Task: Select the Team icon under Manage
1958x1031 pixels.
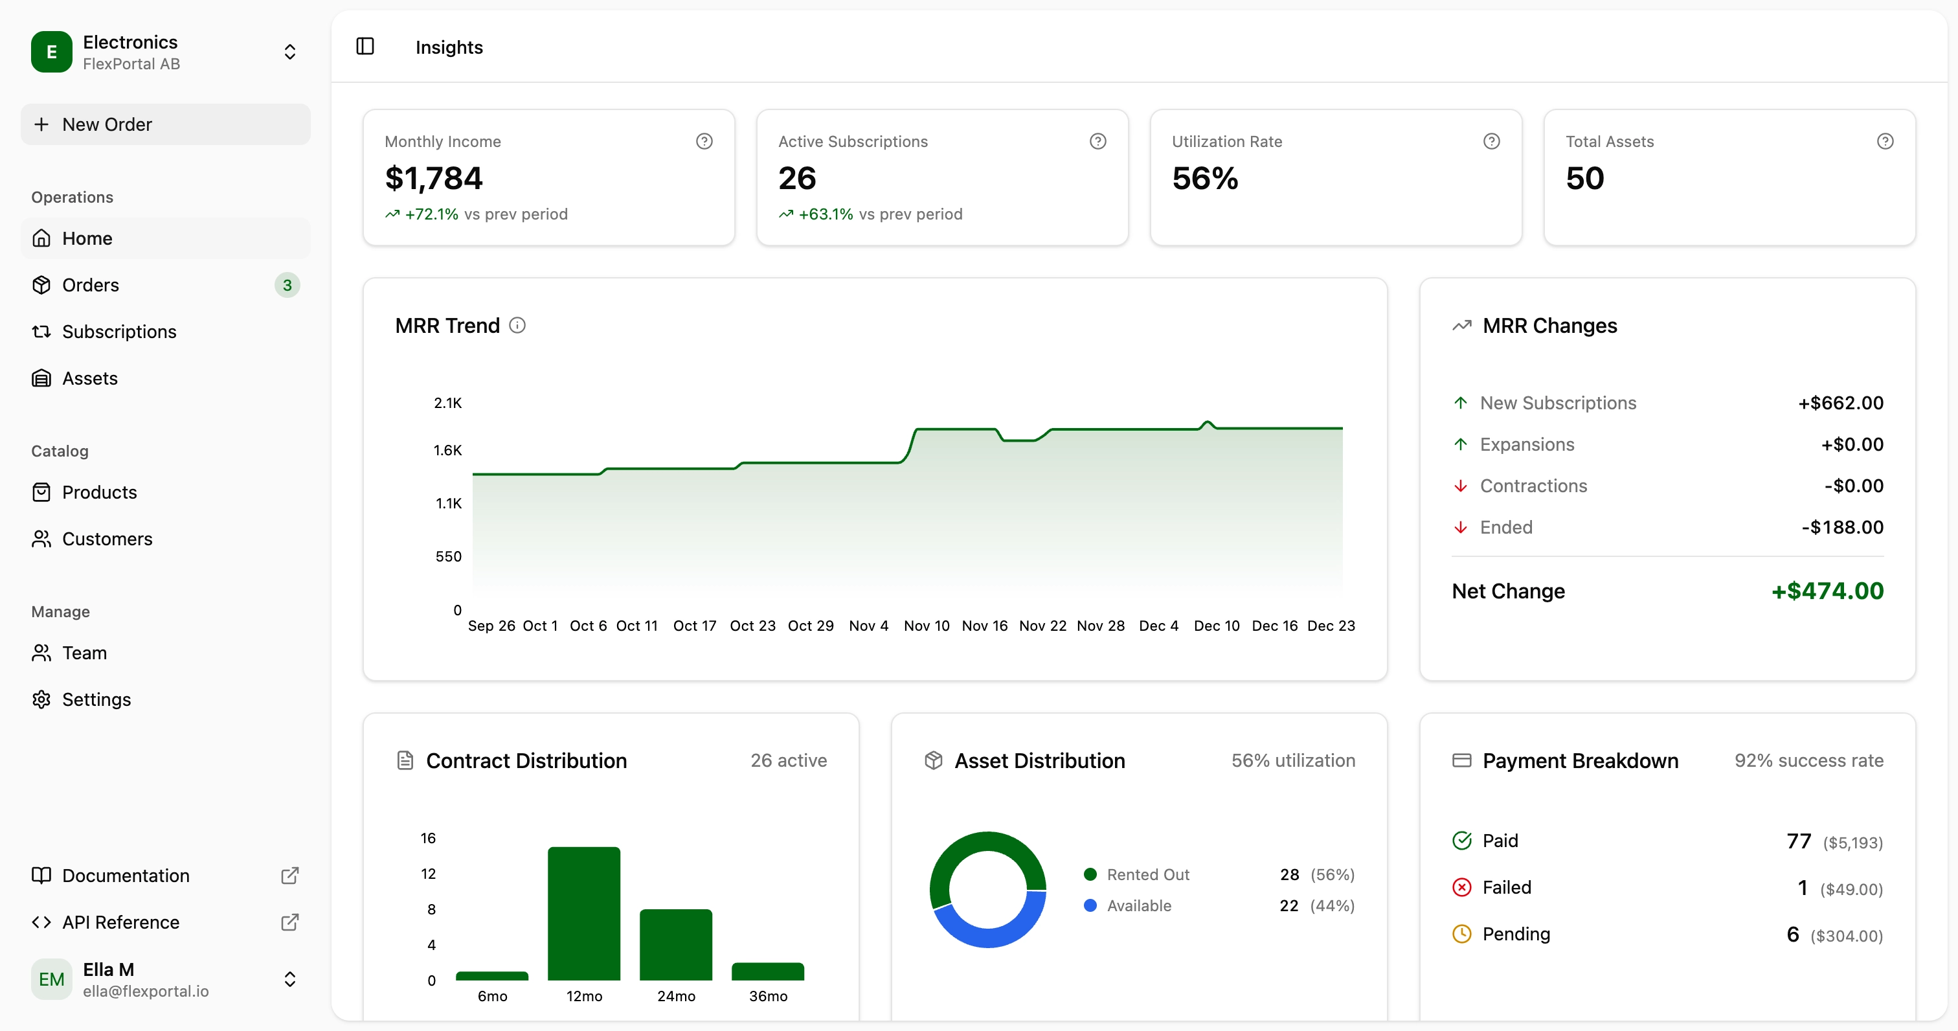Action: pyautogui.click(x=42, y=652)
